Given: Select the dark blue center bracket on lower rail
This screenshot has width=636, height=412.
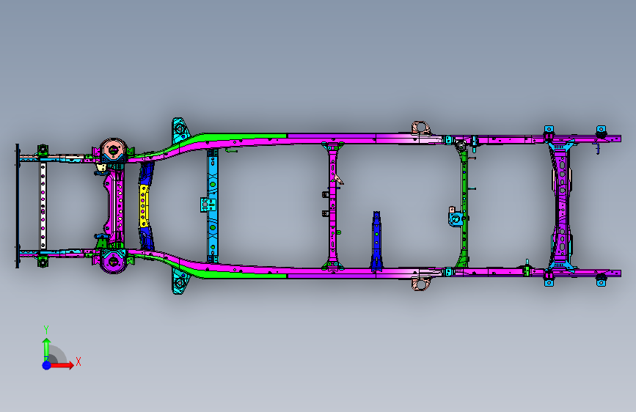Looking at the screenshot, I should (x=377, y=240).
